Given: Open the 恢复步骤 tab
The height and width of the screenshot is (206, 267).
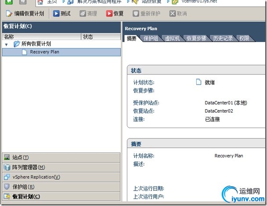Looking at the screenshot, I should coord(196,39).
